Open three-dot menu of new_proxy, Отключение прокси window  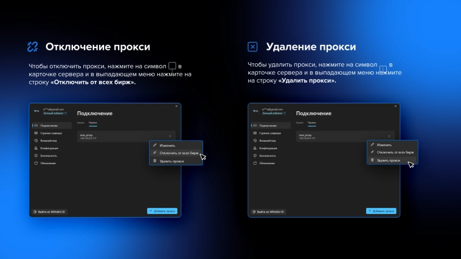click(x=170, y=136)
